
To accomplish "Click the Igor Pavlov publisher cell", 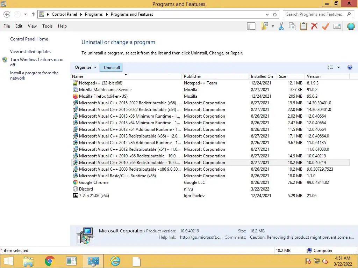I will [x=194, y=195].
